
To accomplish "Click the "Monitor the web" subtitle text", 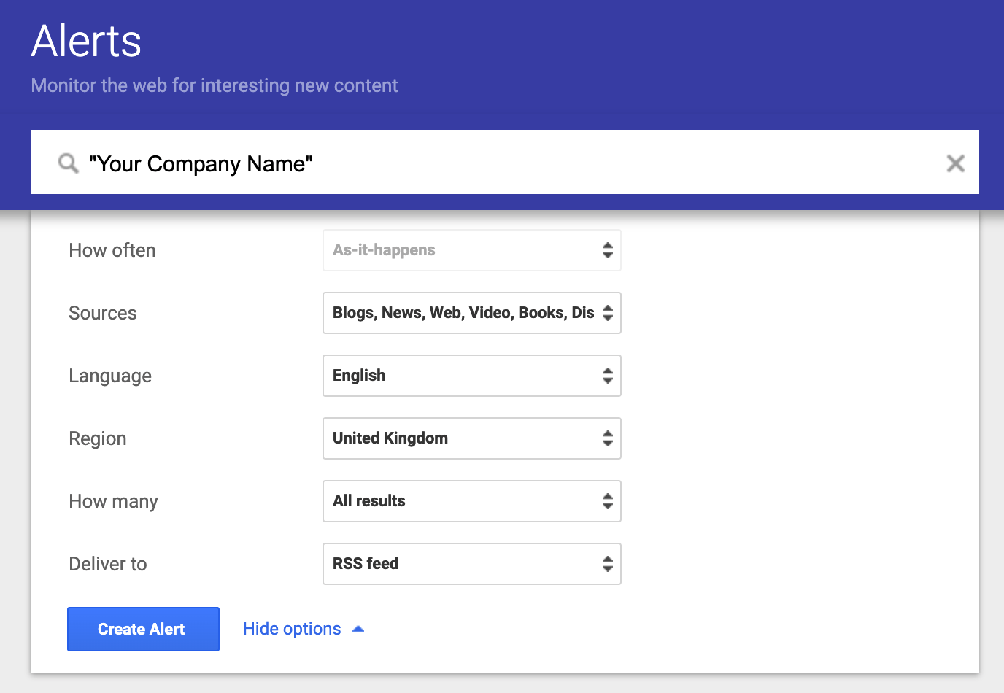I will point(215,85).
